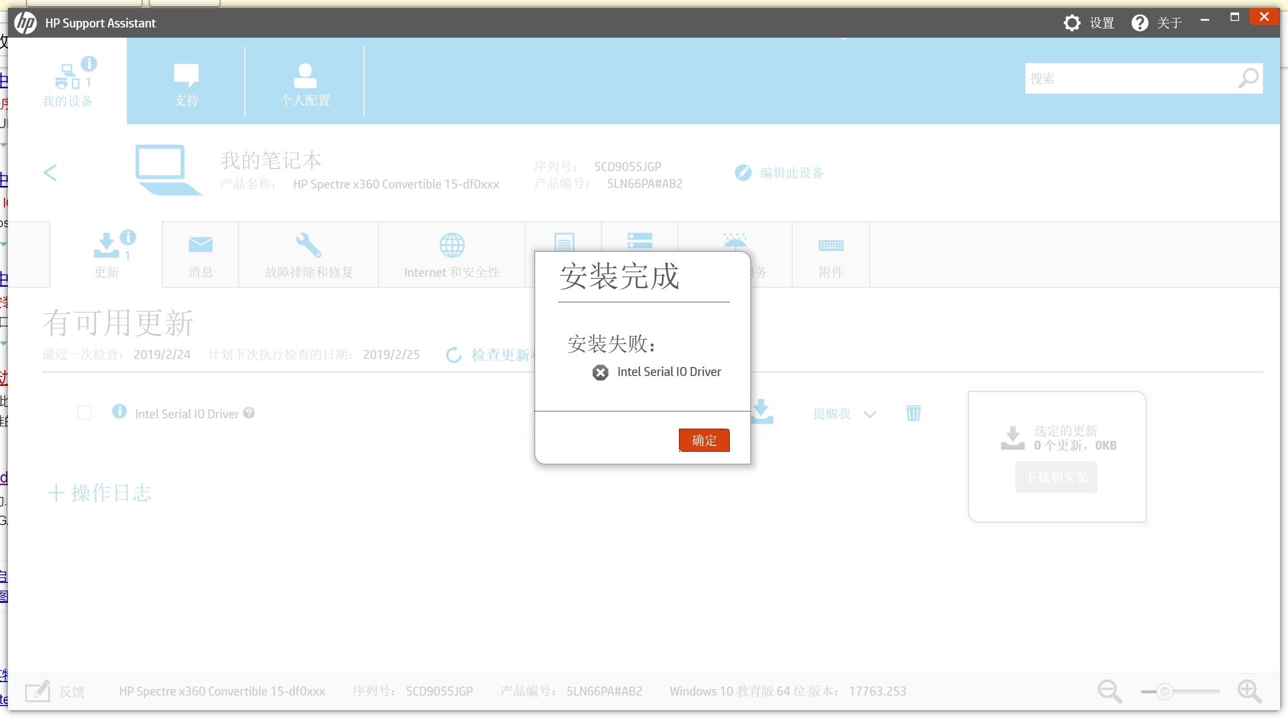Click the help icon after Intel Serial IO Driver

[x=249, y=413]
